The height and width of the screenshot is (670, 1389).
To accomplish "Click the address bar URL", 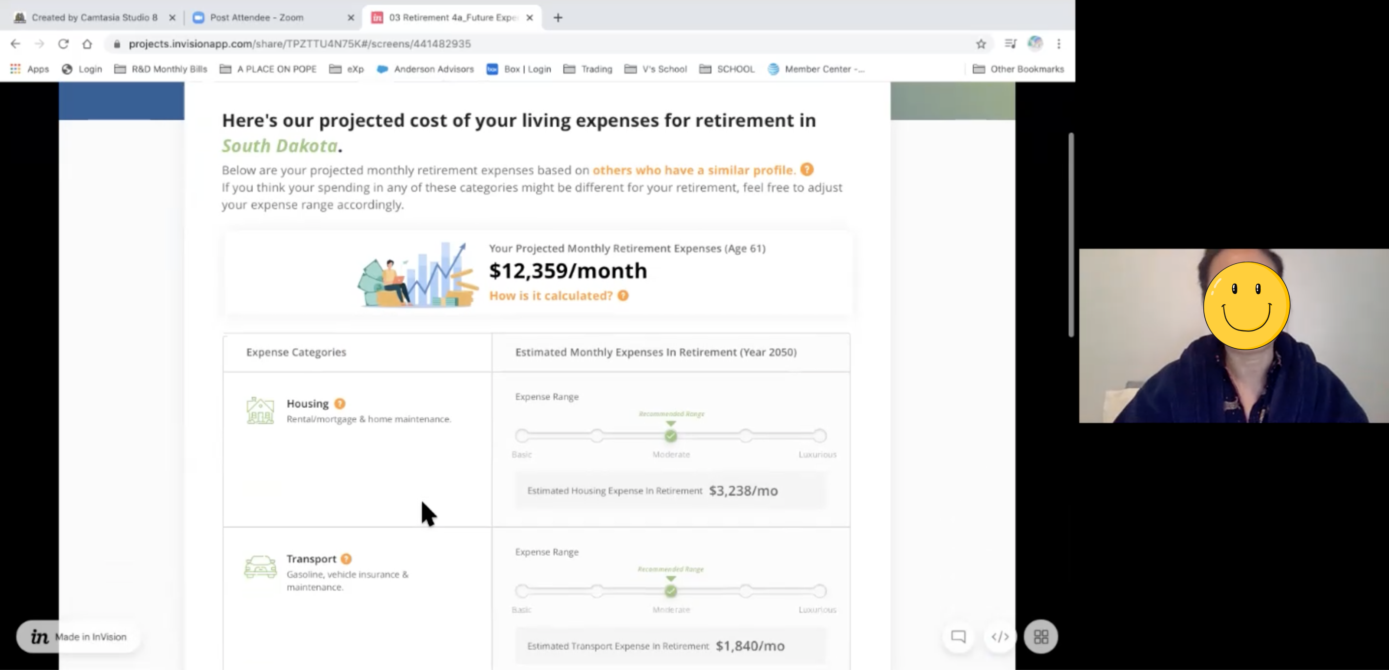I will 300,44.
